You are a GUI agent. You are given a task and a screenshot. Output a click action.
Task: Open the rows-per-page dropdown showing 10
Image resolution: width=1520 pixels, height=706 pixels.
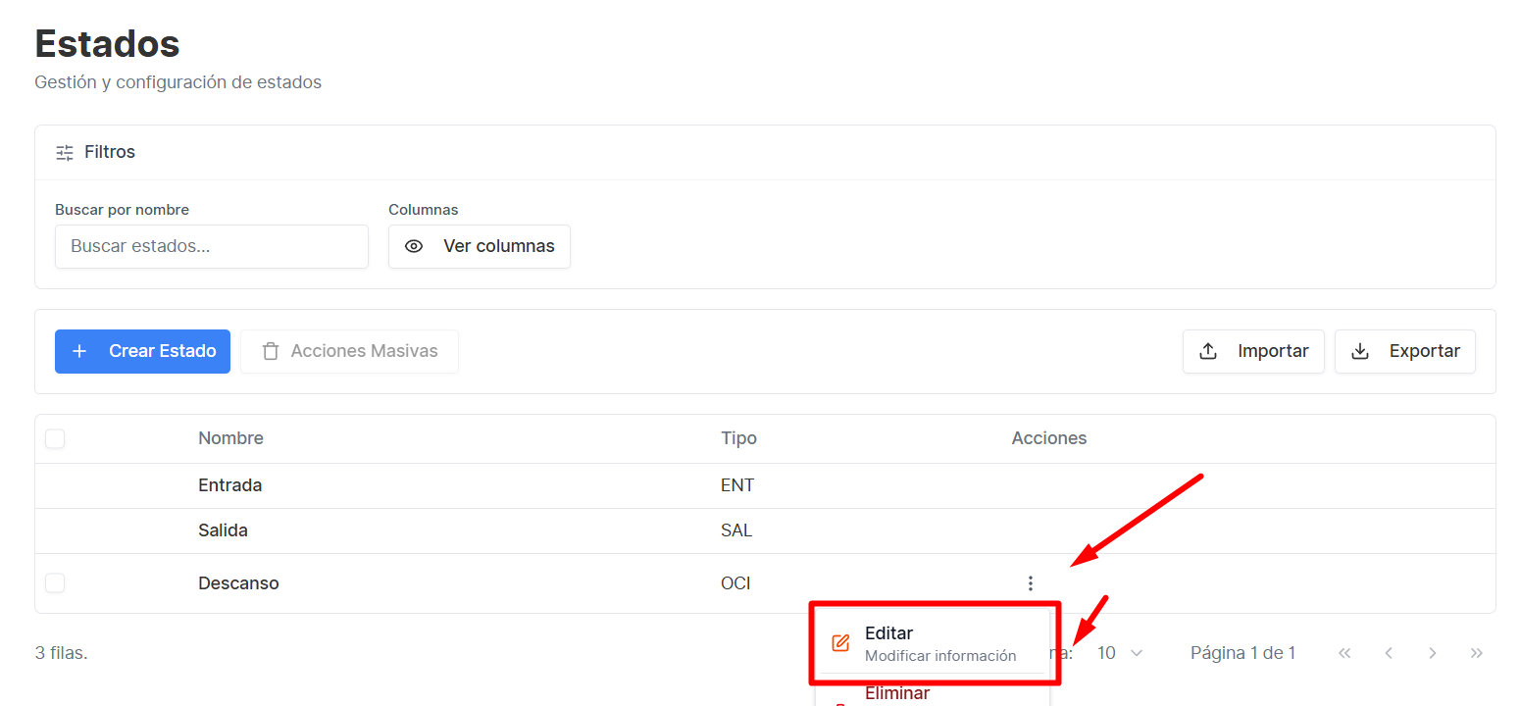coord(1120,653)
